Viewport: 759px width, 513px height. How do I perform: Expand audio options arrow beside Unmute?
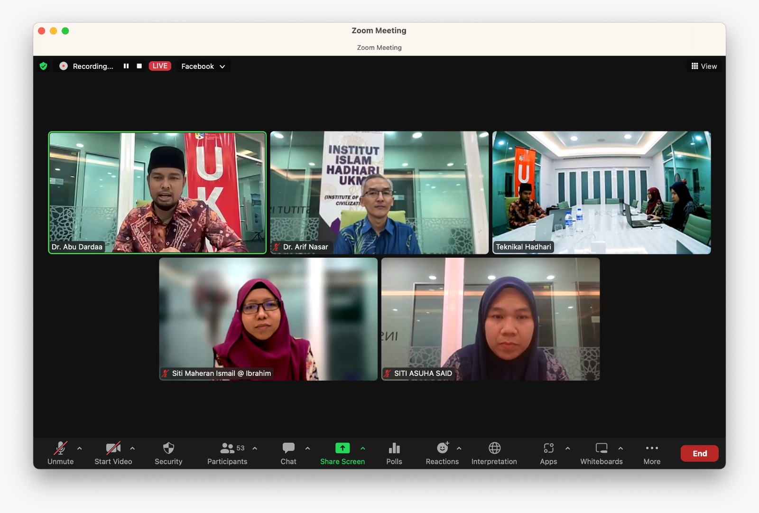pyautogui.click(x=80, y=448)
